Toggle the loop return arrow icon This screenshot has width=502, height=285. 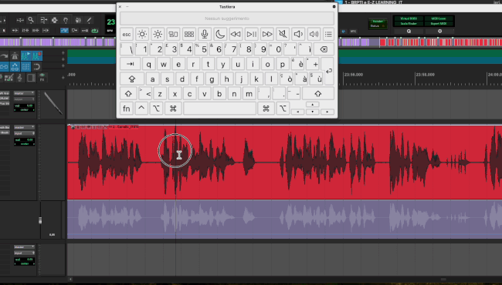point(37,67)
